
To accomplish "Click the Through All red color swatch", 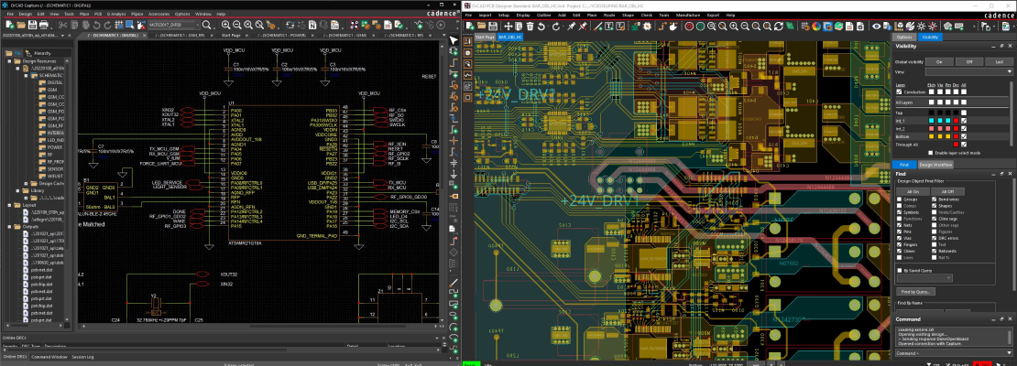I will click(x=957, y=144).
